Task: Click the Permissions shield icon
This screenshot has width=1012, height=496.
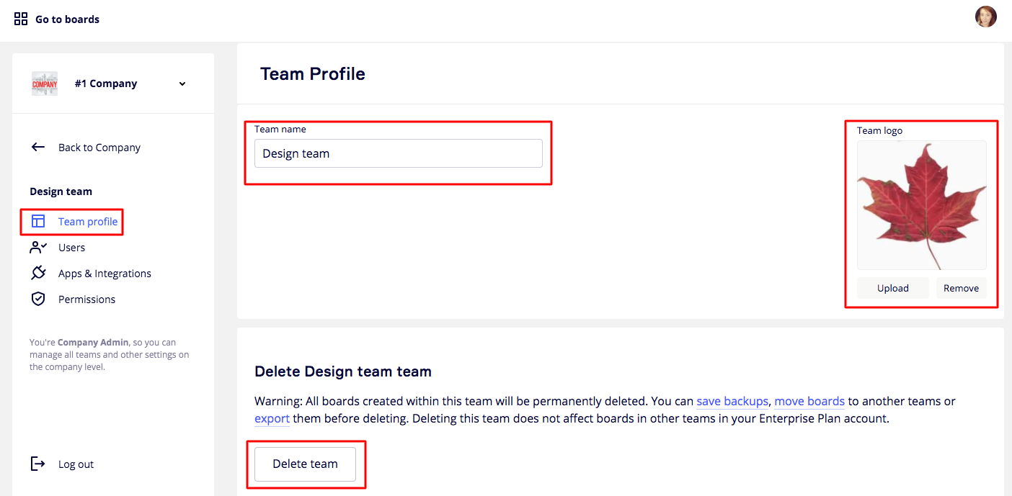Action: click(38, 299)
